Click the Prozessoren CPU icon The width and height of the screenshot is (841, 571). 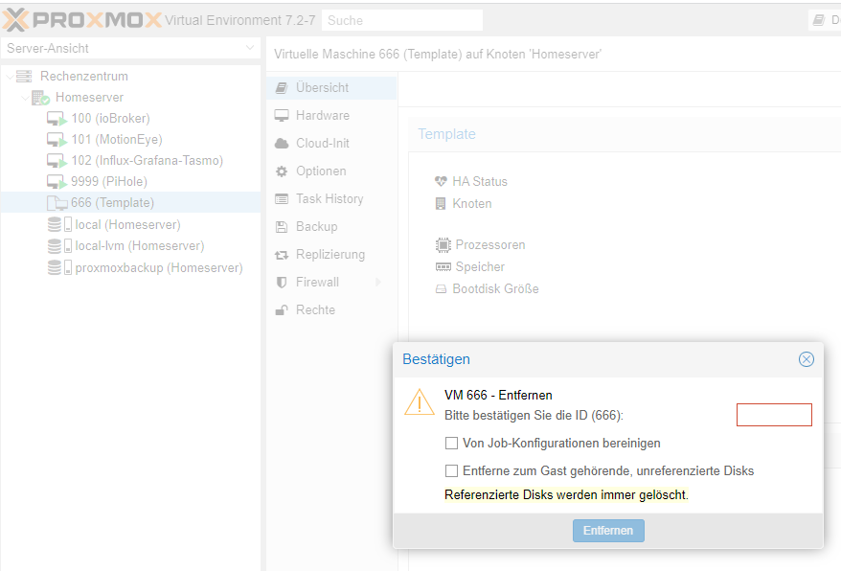pyautogui.click(x=443, y=245)
